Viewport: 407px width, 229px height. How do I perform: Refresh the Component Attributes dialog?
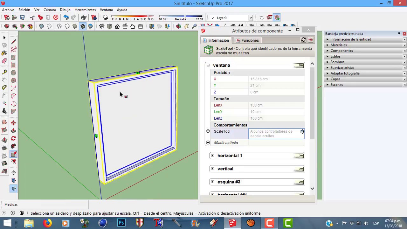(x=303, y=40)
